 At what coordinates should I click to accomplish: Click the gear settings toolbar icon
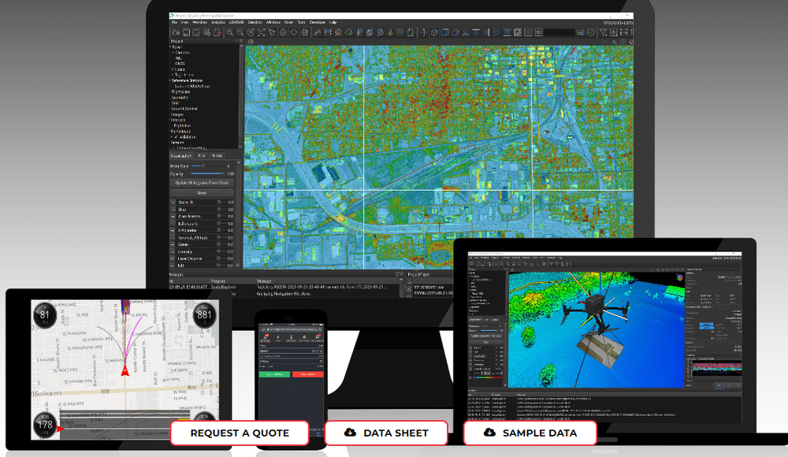(304, 32)
